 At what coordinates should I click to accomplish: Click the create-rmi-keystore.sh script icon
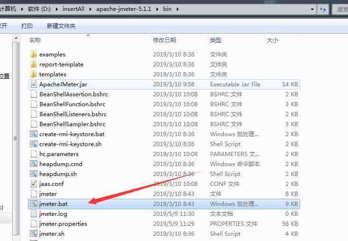click(34, 144)
